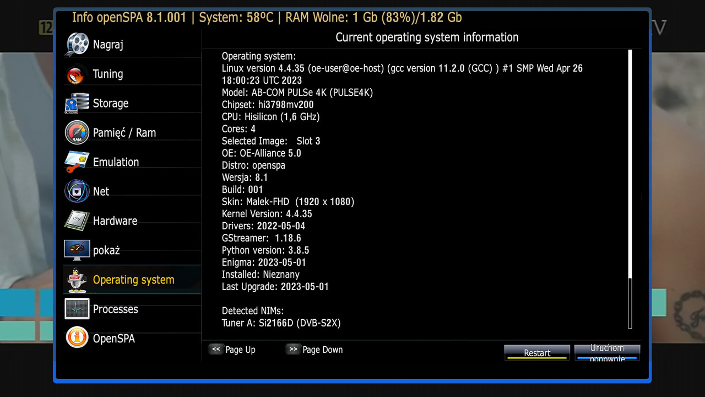Open the OpenSPA menu entry
The height and width of the screenshot is (397, 705).
132,338
